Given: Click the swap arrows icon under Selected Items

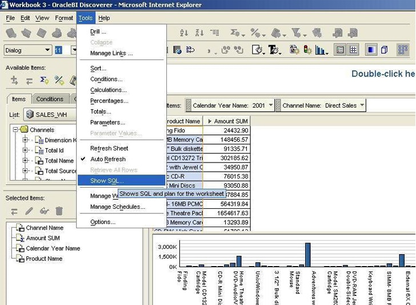Looking at the screenshot, I should (14, 212).
